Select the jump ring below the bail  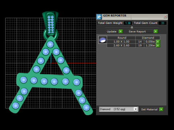coord(45,35)
